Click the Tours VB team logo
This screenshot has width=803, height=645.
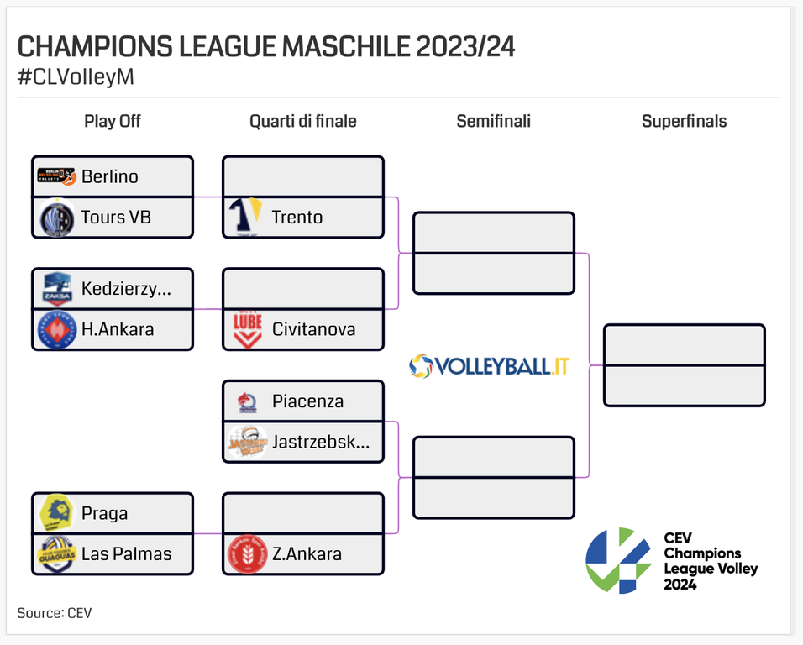pos(57,218)
